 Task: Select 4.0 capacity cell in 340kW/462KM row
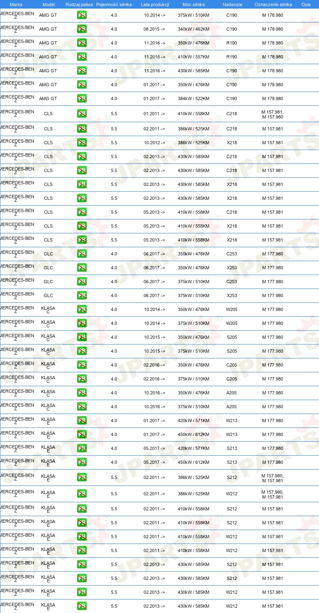[114, 29]
